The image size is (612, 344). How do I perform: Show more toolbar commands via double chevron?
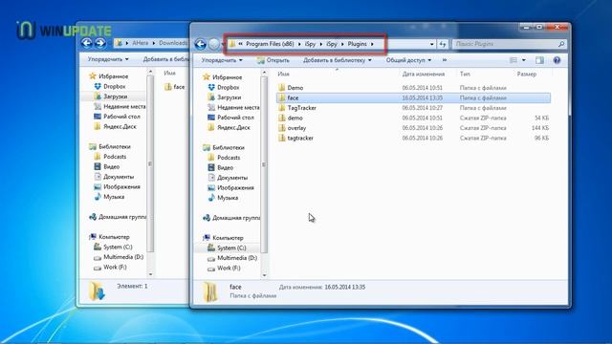pos(444,60)
